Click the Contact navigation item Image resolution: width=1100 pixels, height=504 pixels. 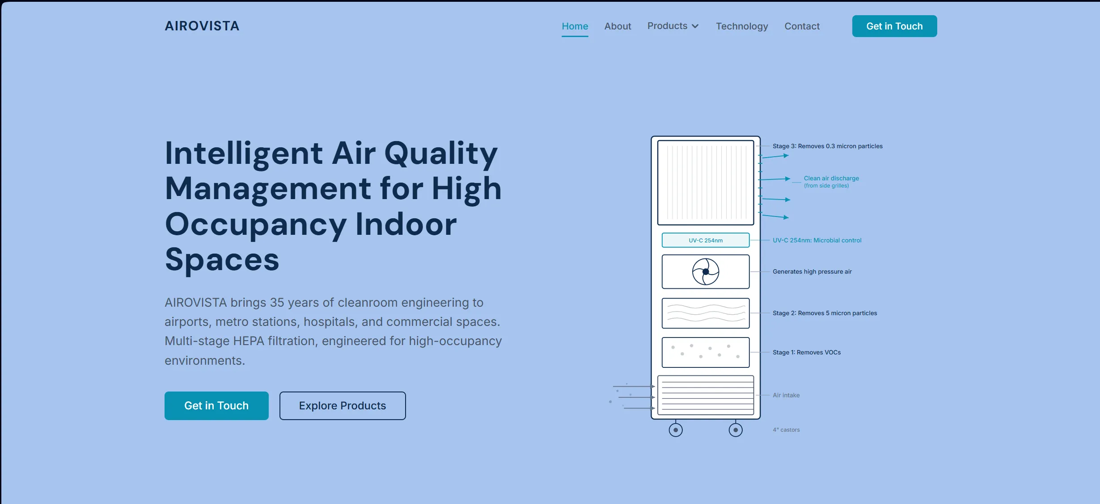click(802, 26)
